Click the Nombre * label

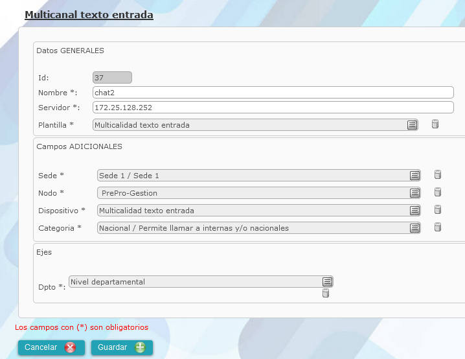click(58, 93)
